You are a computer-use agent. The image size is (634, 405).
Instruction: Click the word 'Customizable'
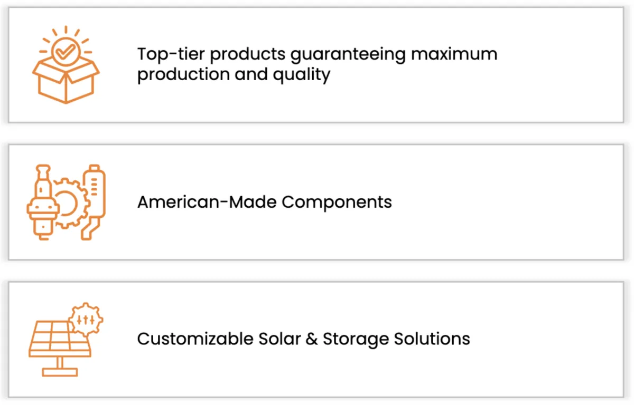(195, 338)
